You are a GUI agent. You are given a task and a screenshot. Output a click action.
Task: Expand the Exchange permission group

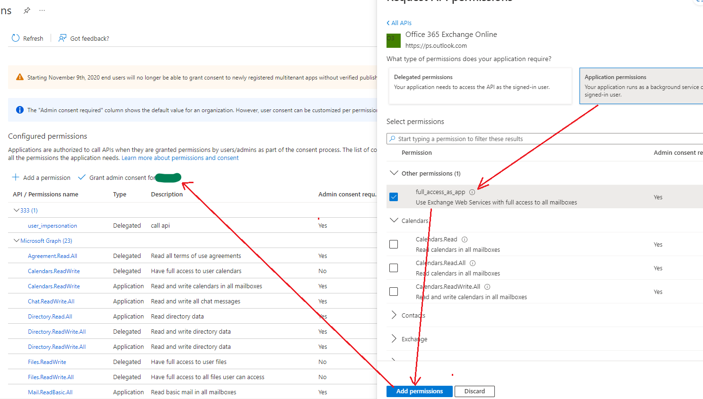coord(394,339)
